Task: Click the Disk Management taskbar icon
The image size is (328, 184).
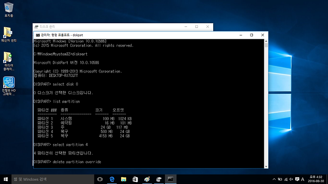Action: 159,179
